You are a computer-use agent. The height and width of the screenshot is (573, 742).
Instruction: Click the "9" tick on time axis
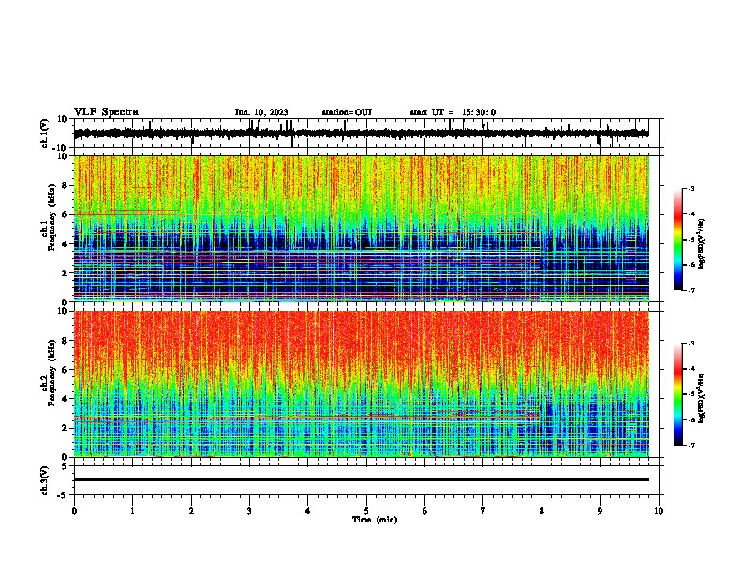[600, 511]
